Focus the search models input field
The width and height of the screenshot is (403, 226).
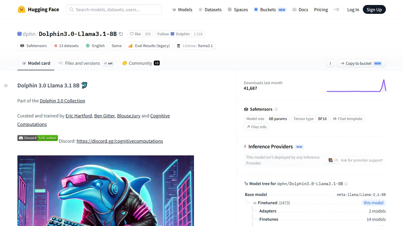click(114, 10)
